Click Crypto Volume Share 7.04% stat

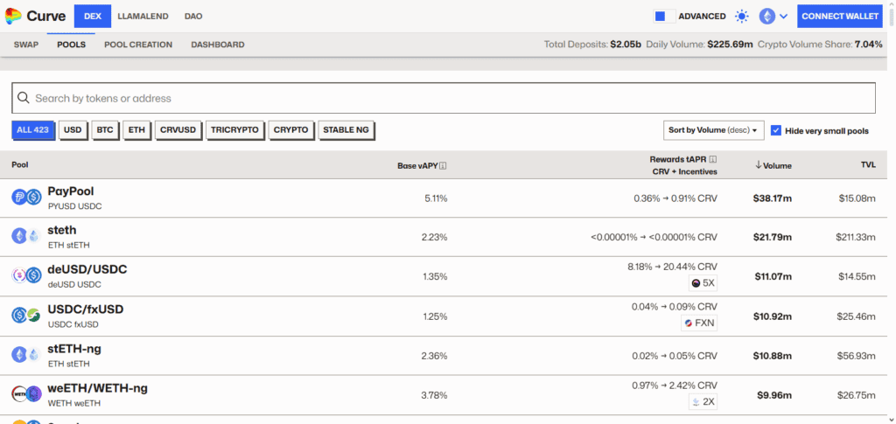click(x=820, y=45)
